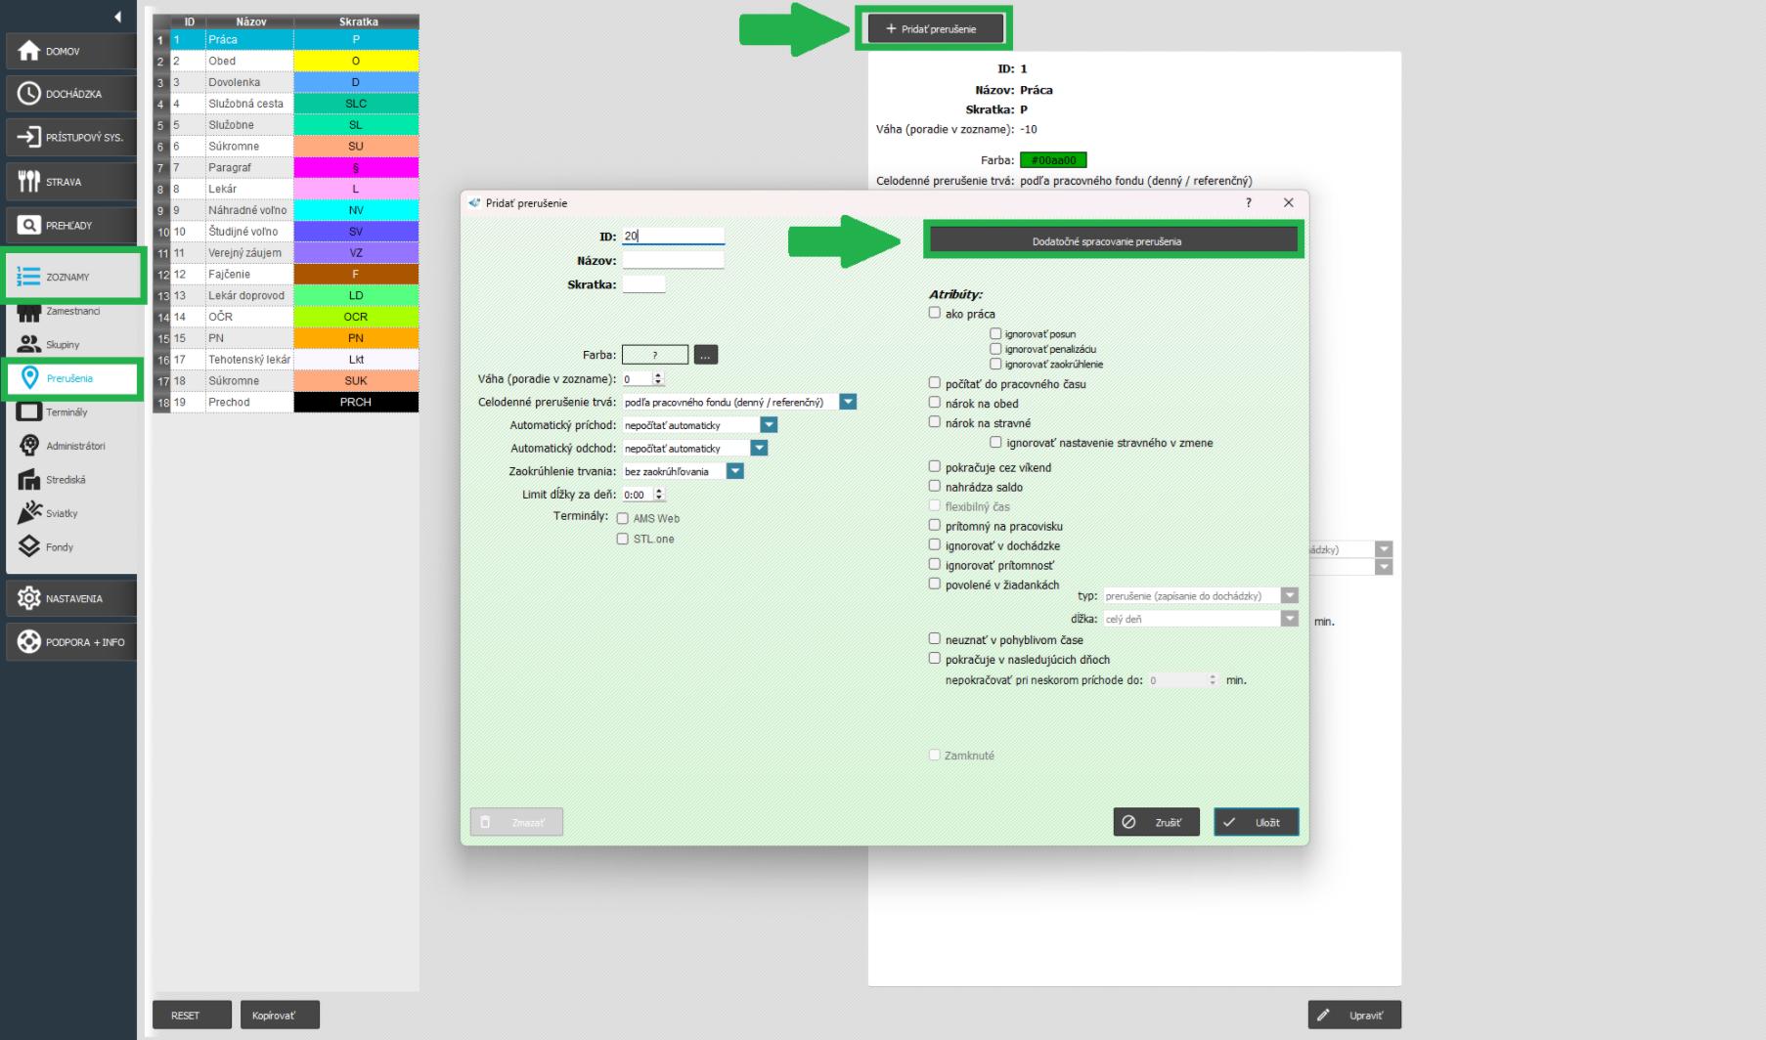Select Terminály in the sidebar menu
The height and width of the screenshot is (1040, 1766).
[65, 412]
